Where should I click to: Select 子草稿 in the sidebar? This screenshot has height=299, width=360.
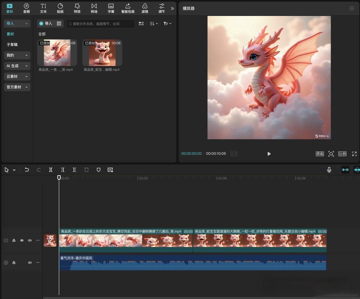tap(12, 45)
